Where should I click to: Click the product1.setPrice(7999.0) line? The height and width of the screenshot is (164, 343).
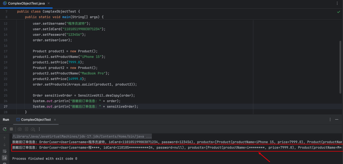[58, 62]
